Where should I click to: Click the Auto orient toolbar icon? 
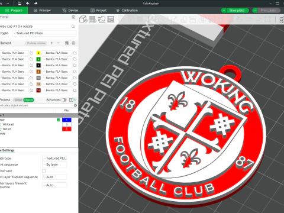[102, 19]
